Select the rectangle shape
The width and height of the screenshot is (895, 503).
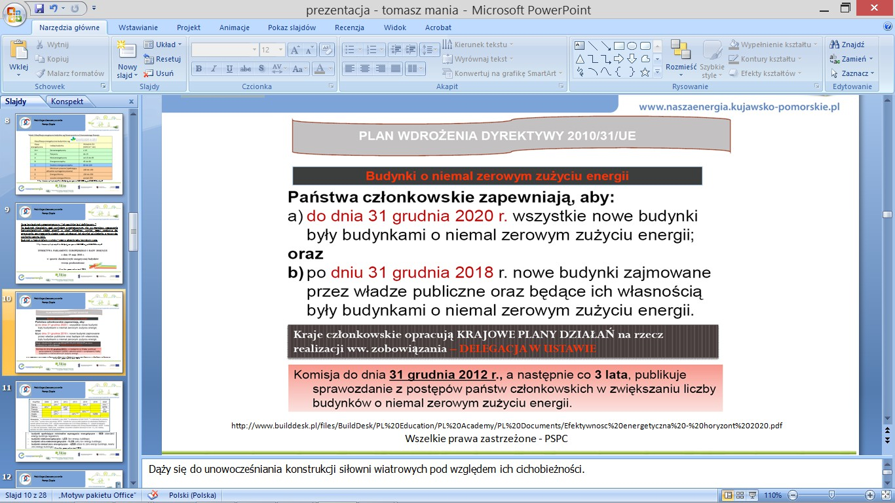point(619,46)
